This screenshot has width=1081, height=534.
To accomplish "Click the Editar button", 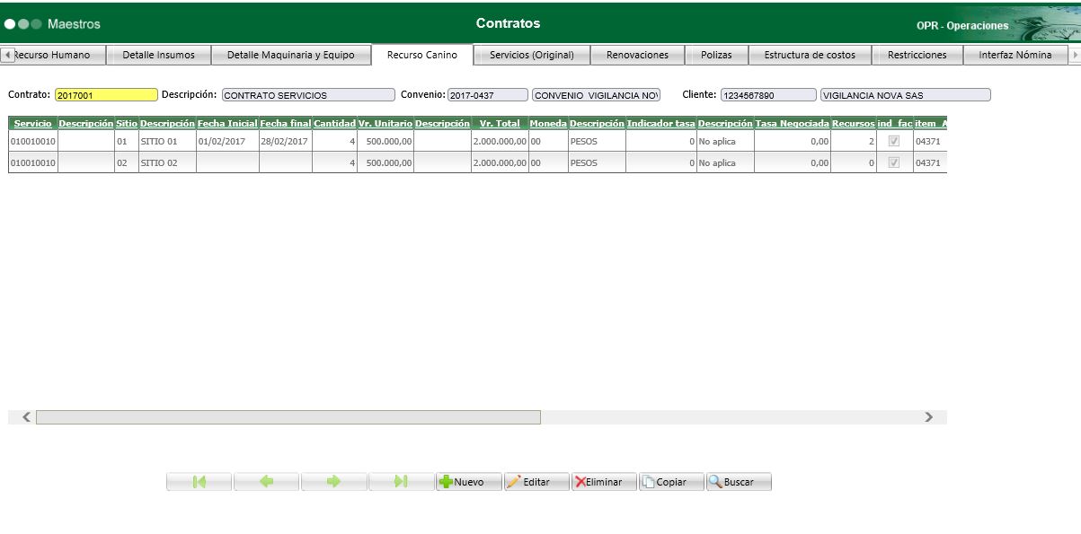I will pyautogui.click(x=536, y=482).
